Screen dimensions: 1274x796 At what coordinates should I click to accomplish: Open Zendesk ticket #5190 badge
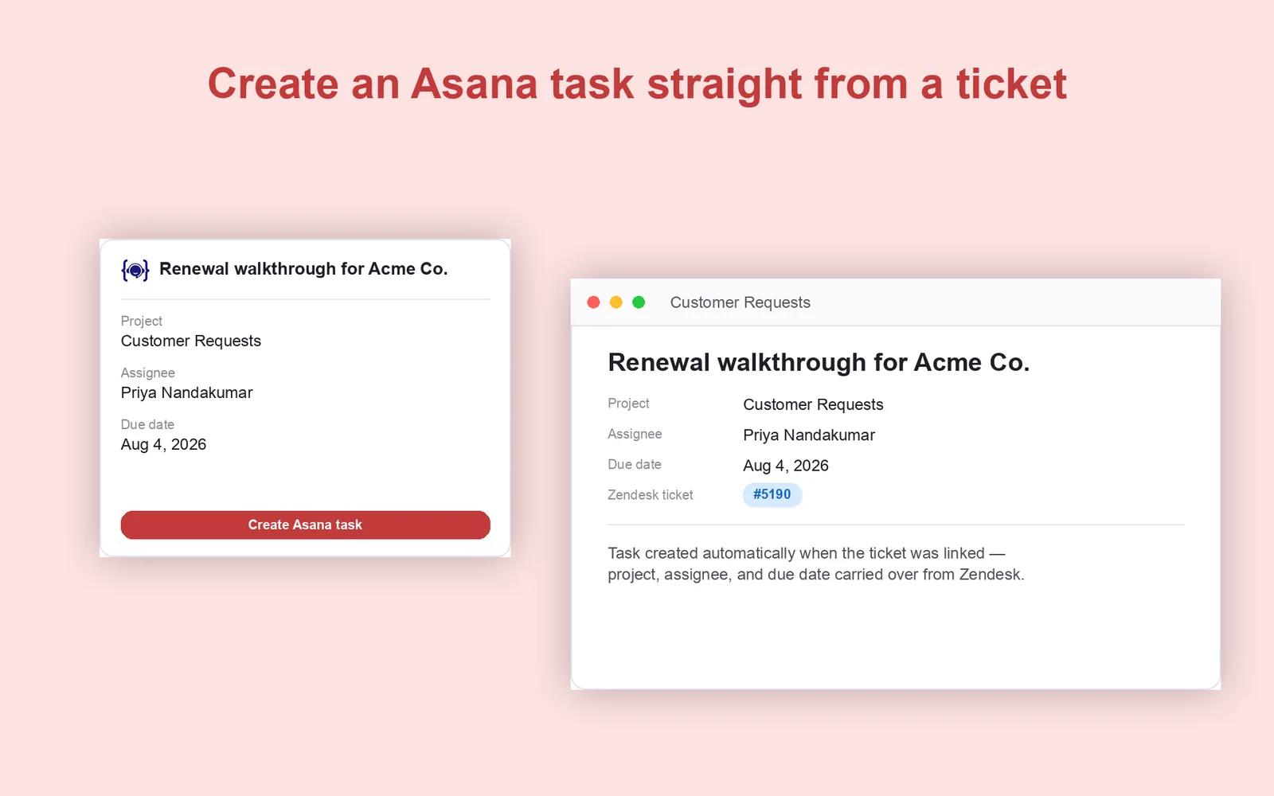(772, 494)
